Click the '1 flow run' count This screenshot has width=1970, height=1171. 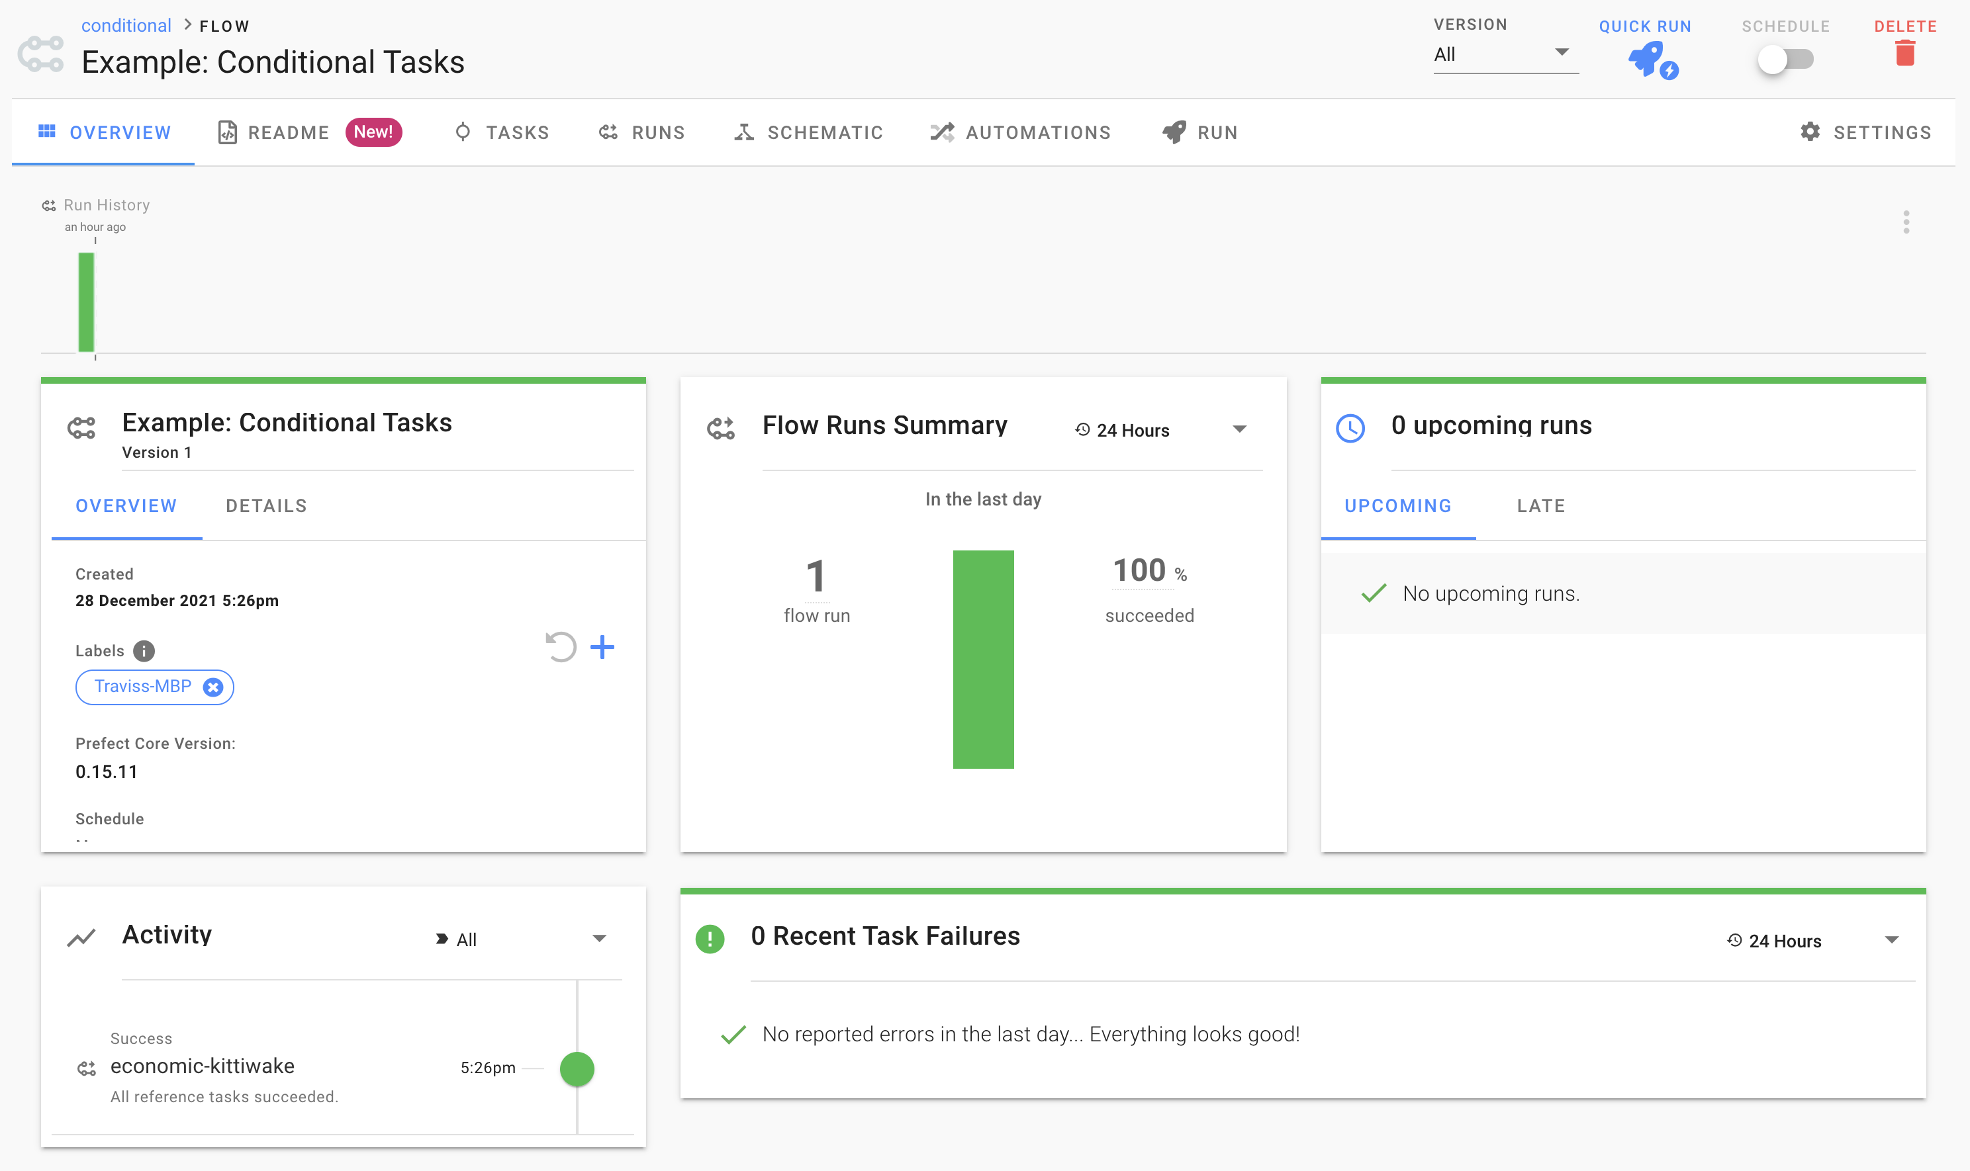click(x=816, y=590)
